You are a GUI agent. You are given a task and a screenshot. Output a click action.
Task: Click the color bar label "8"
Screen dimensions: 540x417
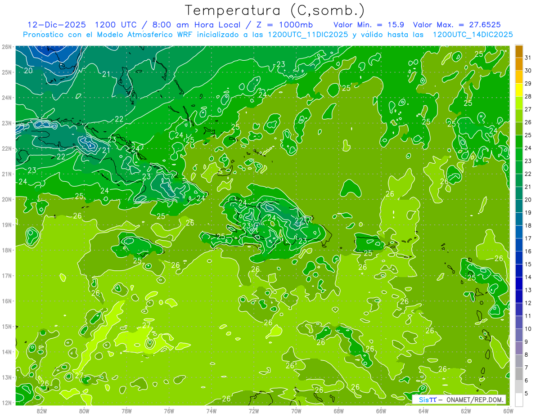(526, 355)
